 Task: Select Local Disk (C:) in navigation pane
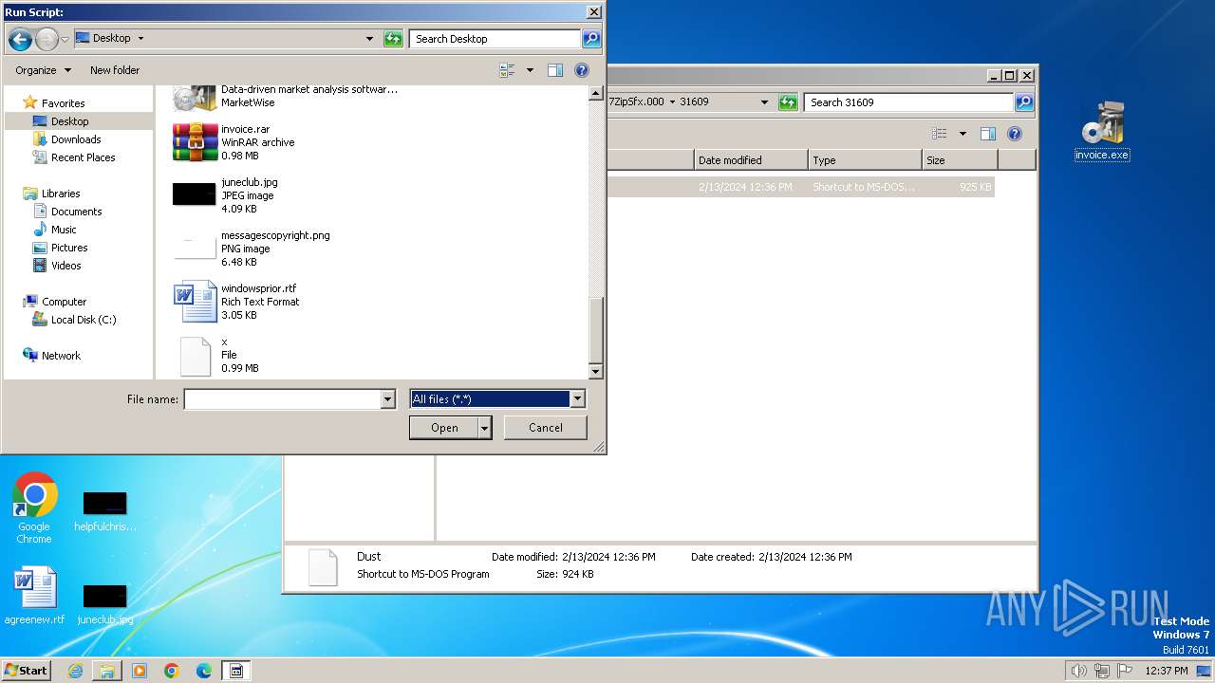pyautogui.click(x=84, y=320)
